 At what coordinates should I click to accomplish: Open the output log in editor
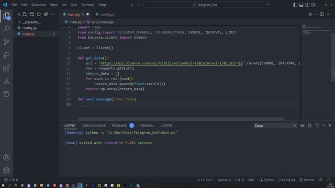317,125
